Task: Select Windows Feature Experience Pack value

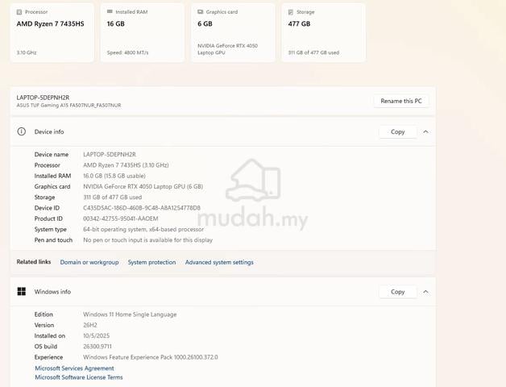Action: (151, 357)
